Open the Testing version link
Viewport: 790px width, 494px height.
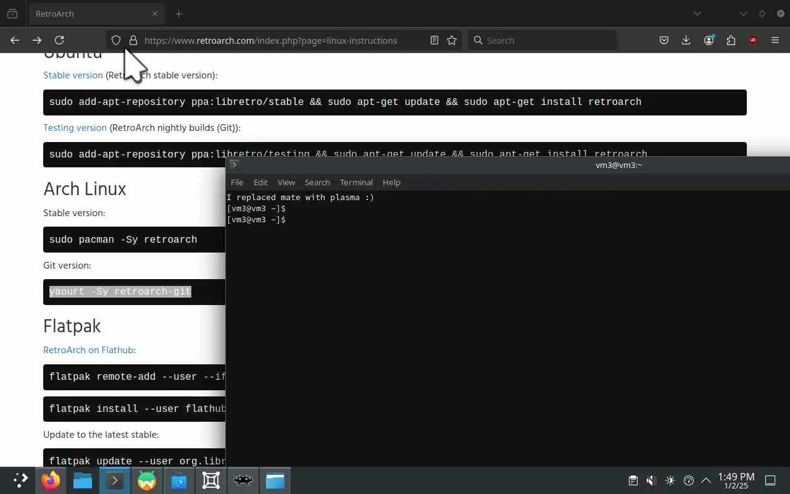point(75,127)
